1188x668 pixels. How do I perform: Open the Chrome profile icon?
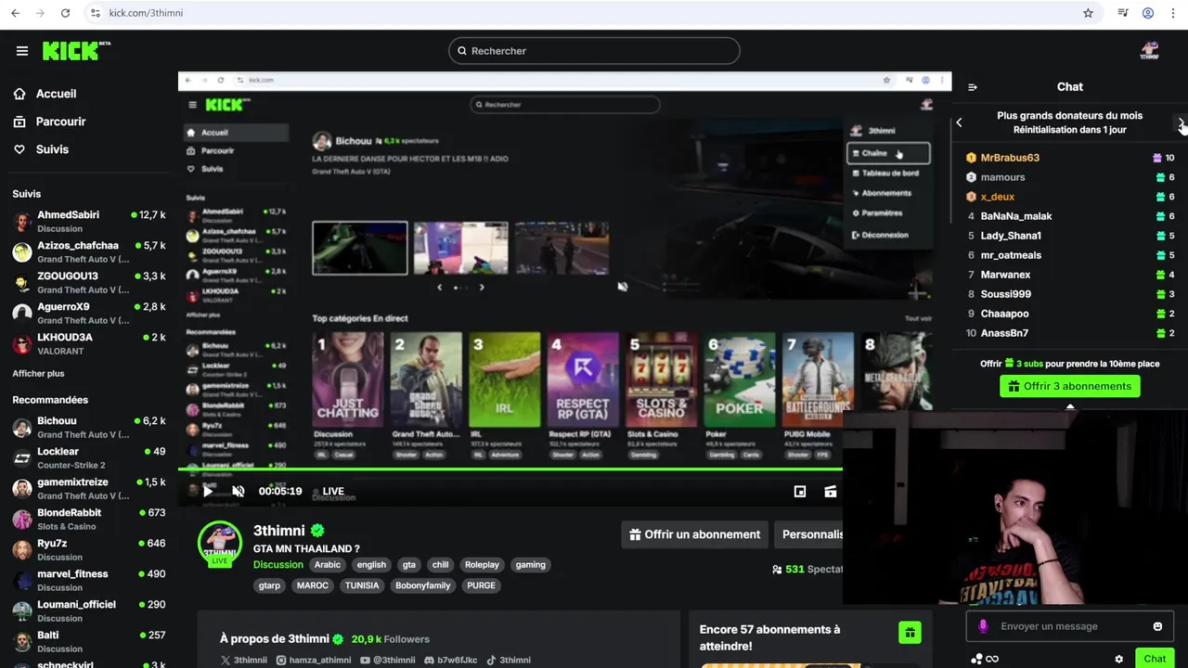[x=1148, y=13]
